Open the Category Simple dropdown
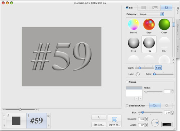Viewport: 180px width, 131px height. click(151, 14)
